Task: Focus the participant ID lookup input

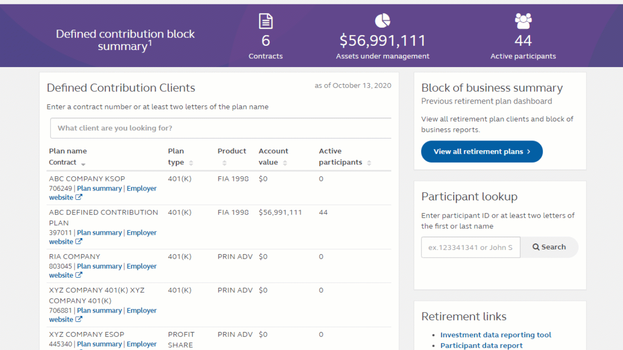Action: [x=470, y=247]
